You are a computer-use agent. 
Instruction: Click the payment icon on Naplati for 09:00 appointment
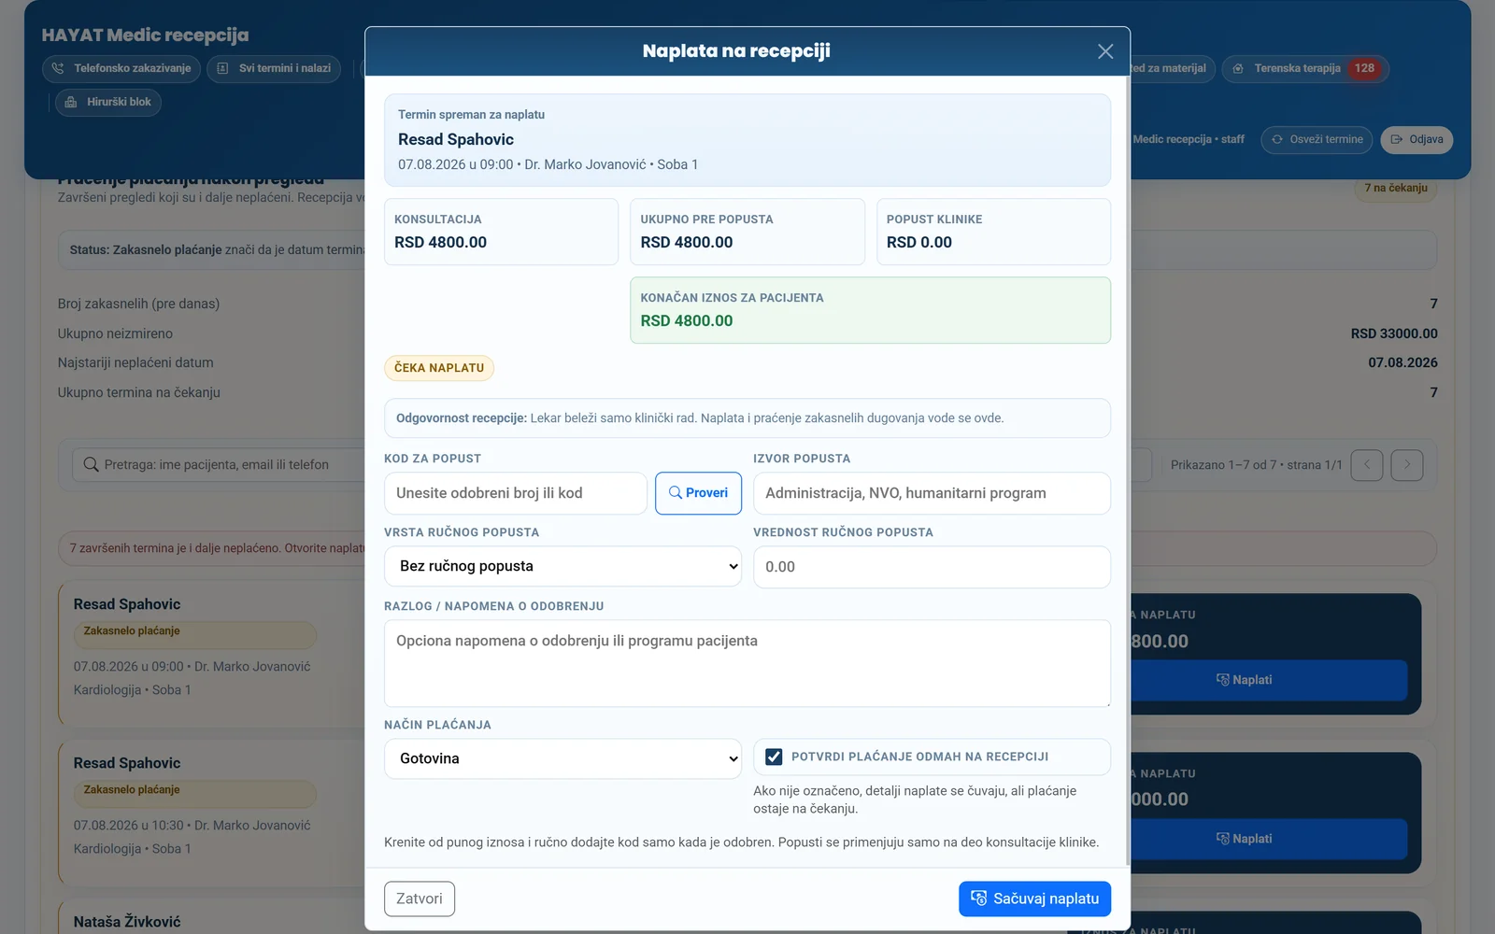1222,680
